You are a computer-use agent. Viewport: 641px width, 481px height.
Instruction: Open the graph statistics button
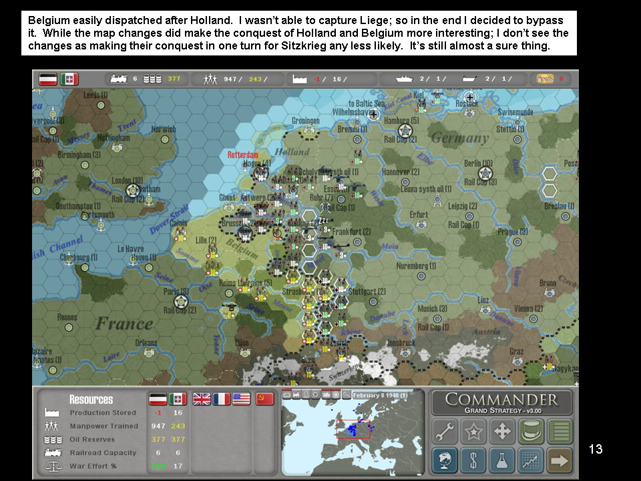click(x=531, y=460)
